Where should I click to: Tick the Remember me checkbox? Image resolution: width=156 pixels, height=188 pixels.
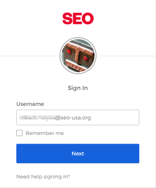coord(20,133)
